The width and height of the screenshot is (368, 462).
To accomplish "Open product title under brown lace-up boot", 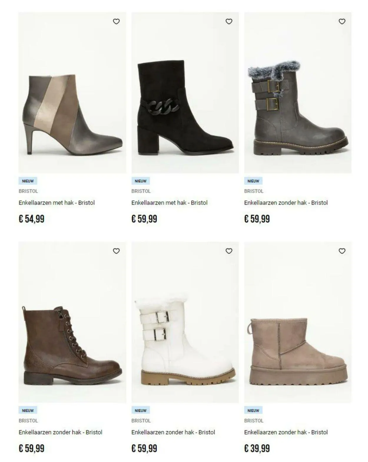I will [x=60, y=432].
